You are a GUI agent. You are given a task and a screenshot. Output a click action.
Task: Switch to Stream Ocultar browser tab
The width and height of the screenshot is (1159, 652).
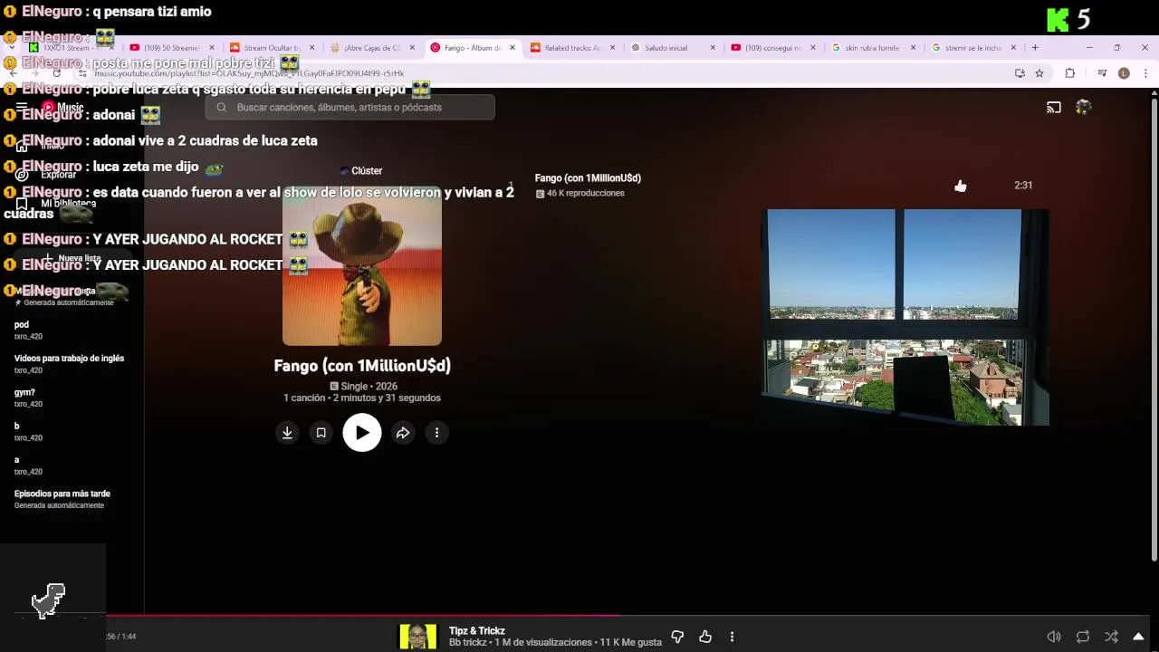click(x=270, y=48)
